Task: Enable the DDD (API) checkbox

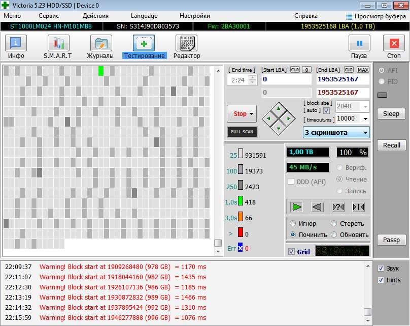Action: 291,182
